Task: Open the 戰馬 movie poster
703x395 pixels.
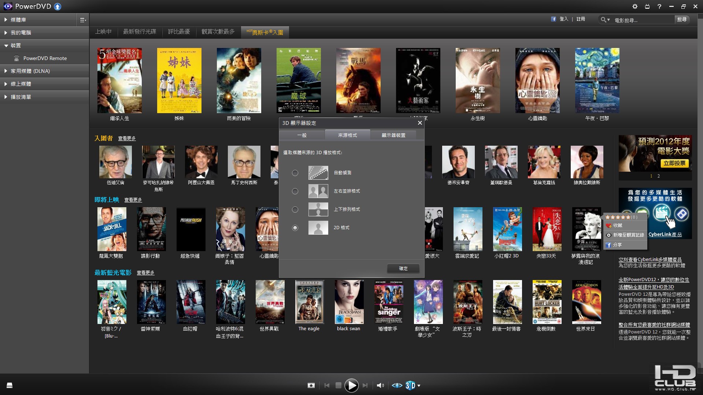Action: 358,81
